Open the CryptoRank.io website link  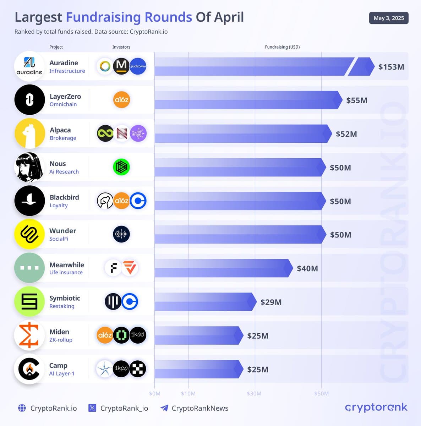coord(48,408)
